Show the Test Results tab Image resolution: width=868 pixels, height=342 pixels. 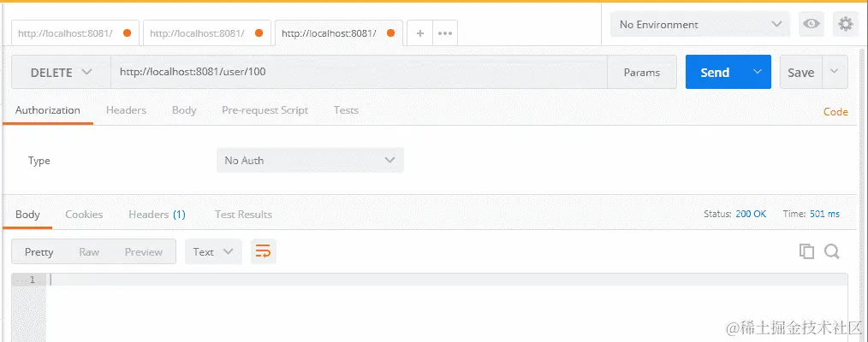click(243, 215)
